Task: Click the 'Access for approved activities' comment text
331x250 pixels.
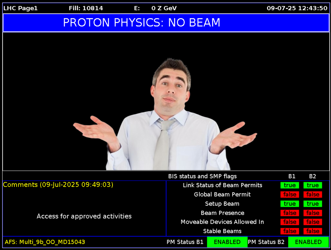Action: (x=84, y=216)
